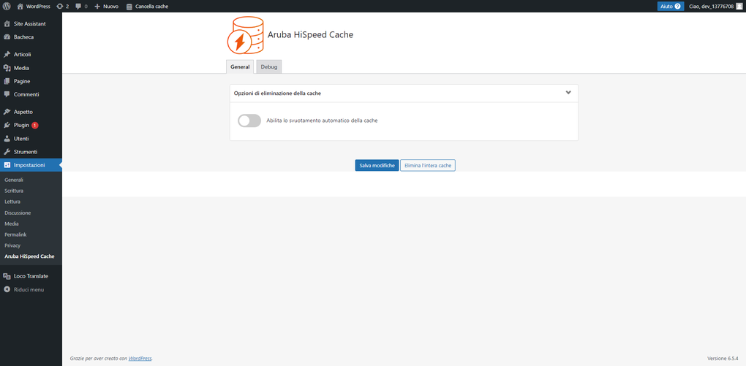Switch to the General tab
This screenshot has width=746, height=366.
click(x=240, y=67)
